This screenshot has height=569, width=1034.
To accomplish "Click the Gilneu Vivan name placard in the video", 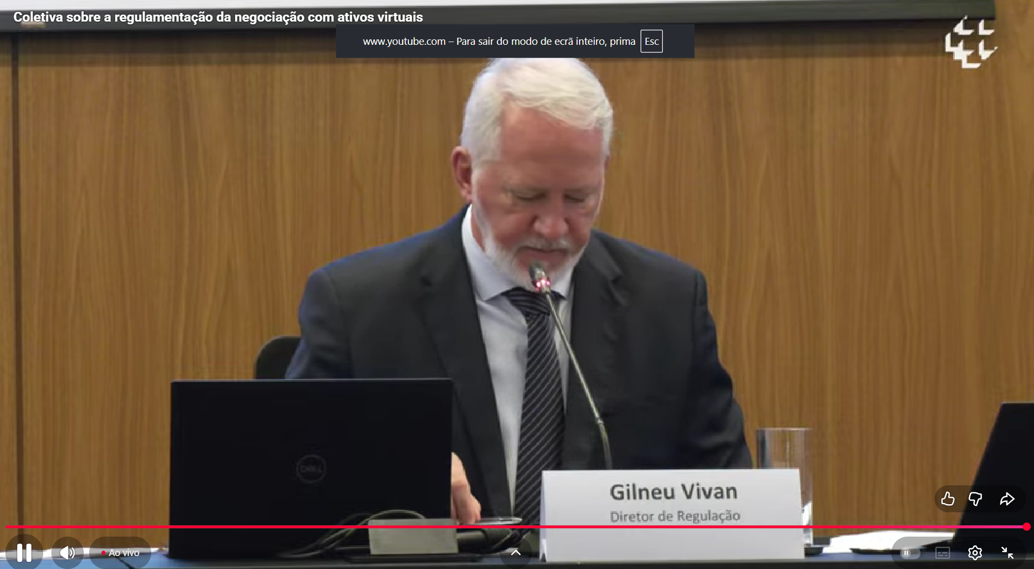I will click(673, 502).
